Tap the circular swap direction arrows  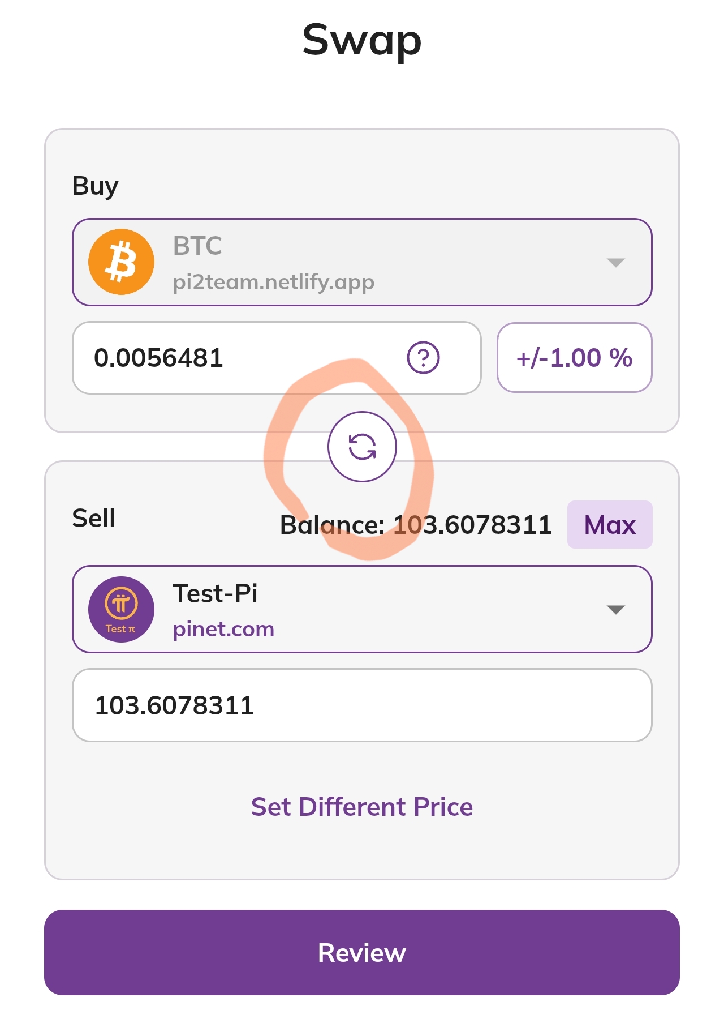pyautogui.click(x=362, y=447)
